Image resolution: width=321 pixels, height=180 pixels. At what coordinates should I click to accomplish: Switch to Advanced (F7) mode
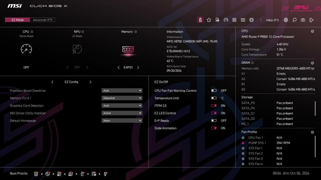[42, 19]
